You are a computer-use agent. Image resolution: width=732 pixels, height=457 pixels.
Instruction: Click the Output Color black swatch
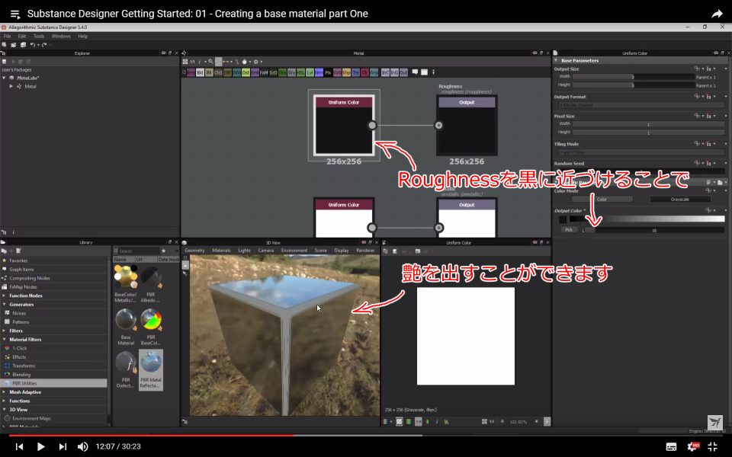click(563, 219)
